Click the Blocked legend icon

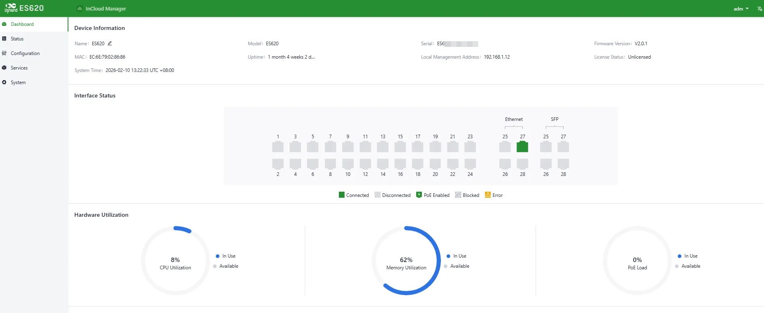click(458, 195)
